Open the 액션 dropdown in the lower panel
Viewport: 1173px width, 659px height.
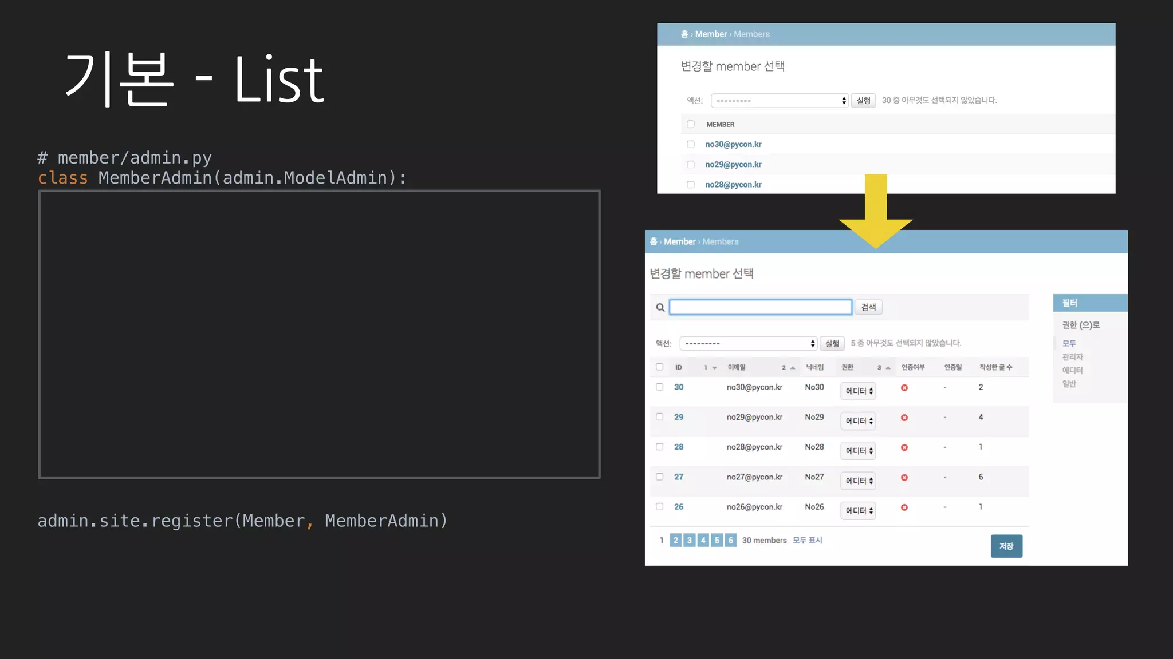tap(748, 343)
